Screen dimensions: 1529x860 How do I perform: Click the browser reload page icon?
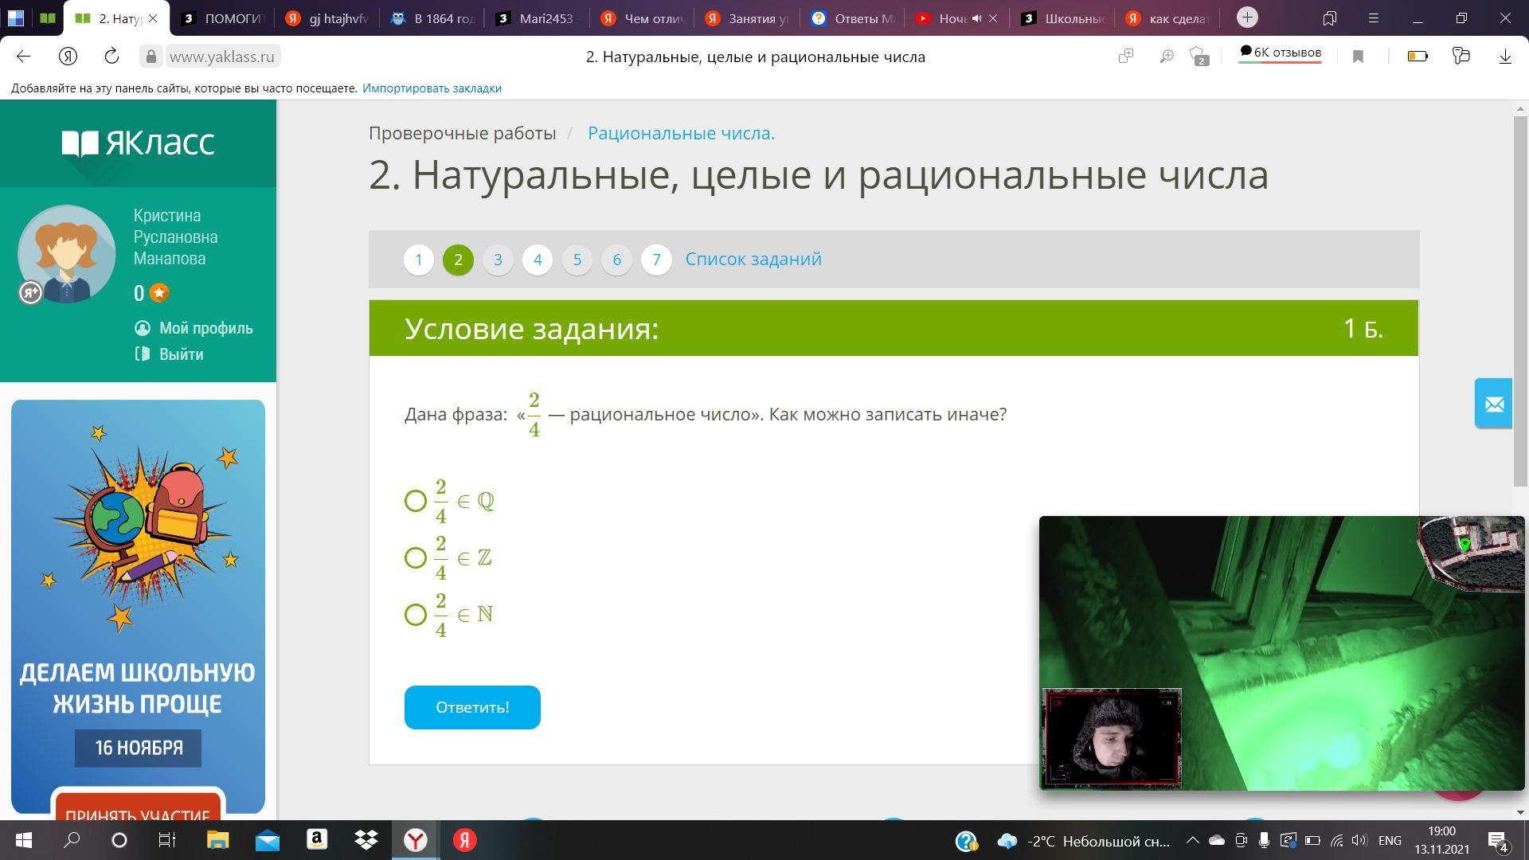[x=111, y=56]
